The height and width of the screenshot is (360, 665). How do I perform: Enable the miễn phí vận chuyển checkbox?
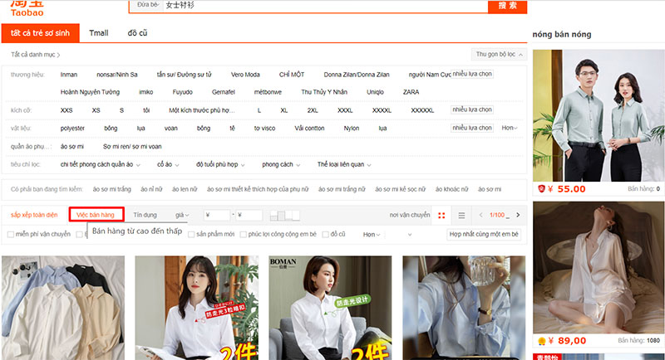coord(11,235)
